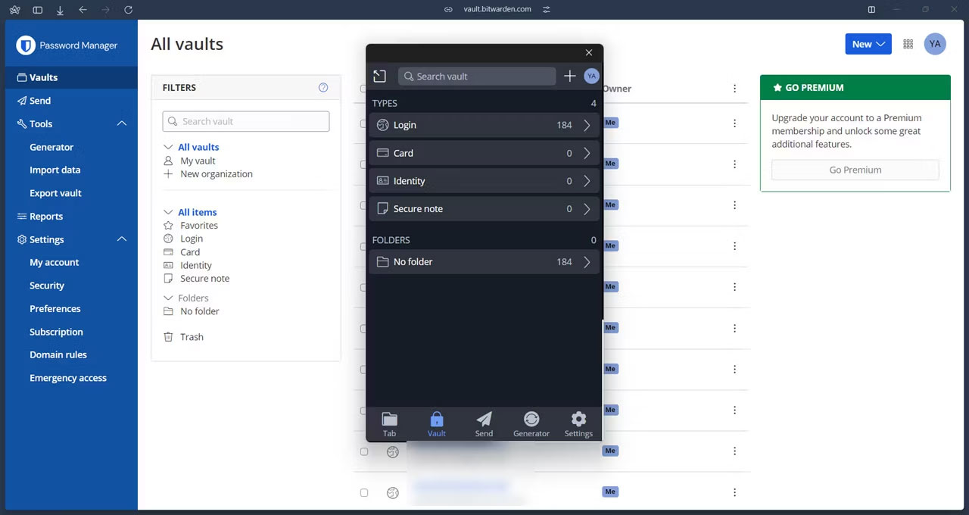This screenshot has height=515, width=969.
Task: Switch to Vault tab in popup
Action: (x=437, y=424)
